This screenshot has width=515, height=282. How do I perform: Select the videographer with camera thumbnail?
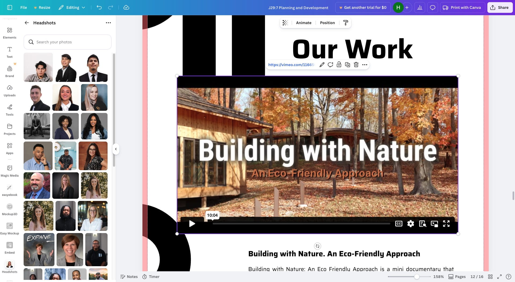coord(65,156)
